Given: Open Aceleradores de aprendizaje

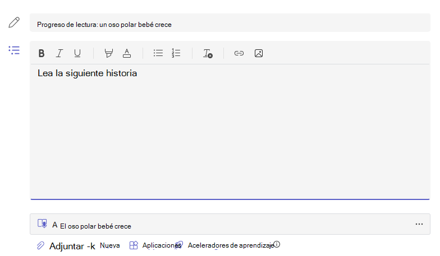Looking at the screenshot, I should click(231, 245).
